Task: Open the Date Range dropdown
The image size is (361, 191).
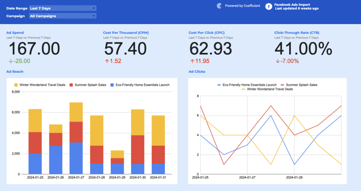Action: [63, 8]
